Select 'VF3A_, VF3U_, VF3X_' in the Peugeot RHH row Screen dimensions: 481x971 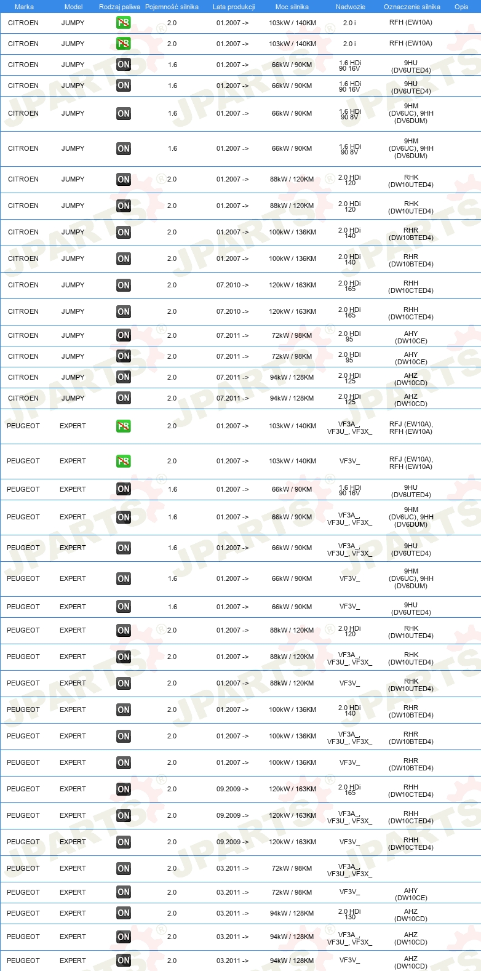coord(349,817)
